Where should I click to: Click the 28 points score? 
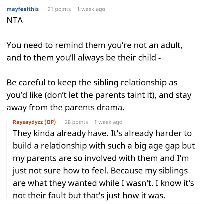76,122
